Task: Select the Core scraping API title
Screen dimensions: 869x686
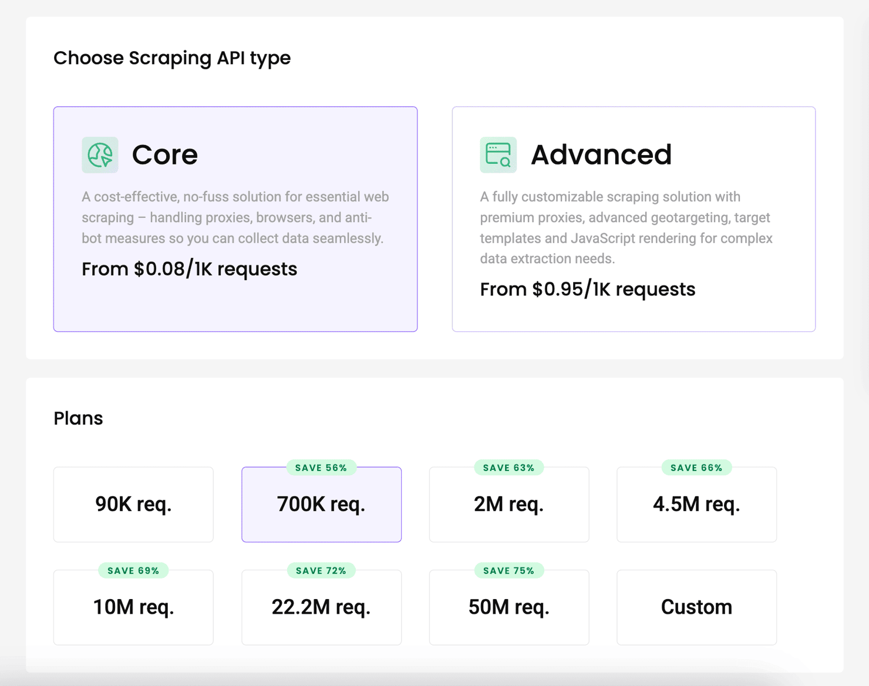Action: point(165,155)
